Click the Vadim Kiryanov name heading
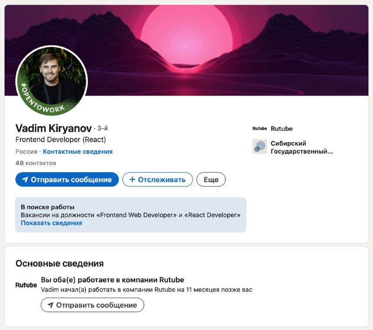 [x=54, y=128]
